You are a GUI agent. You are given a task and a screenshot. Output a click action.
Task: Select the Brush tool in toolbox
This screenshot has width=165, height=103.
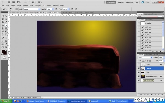(6, 26)
